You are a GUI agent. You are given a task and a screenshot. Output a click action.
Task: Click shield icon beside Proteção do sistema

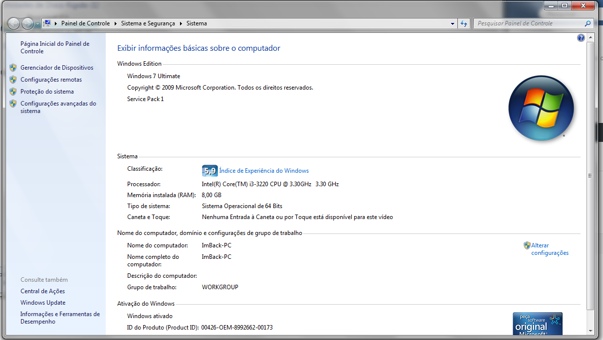point(13,92)
